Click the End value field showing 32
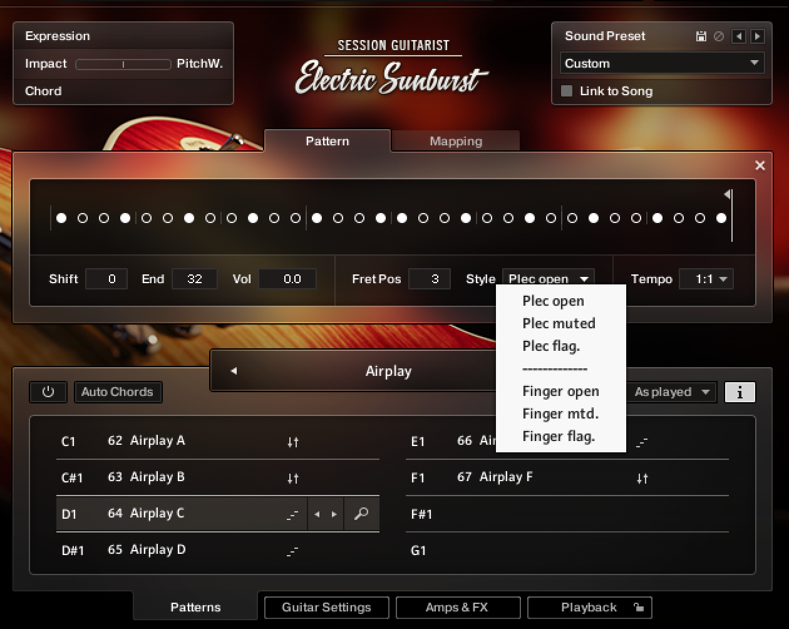 coord(195,279)
